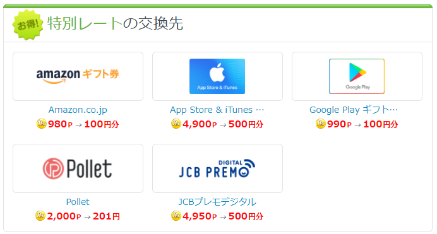Click the 特別レートの交換先 heading
The image size is (437, 234).
coord(115,23)
